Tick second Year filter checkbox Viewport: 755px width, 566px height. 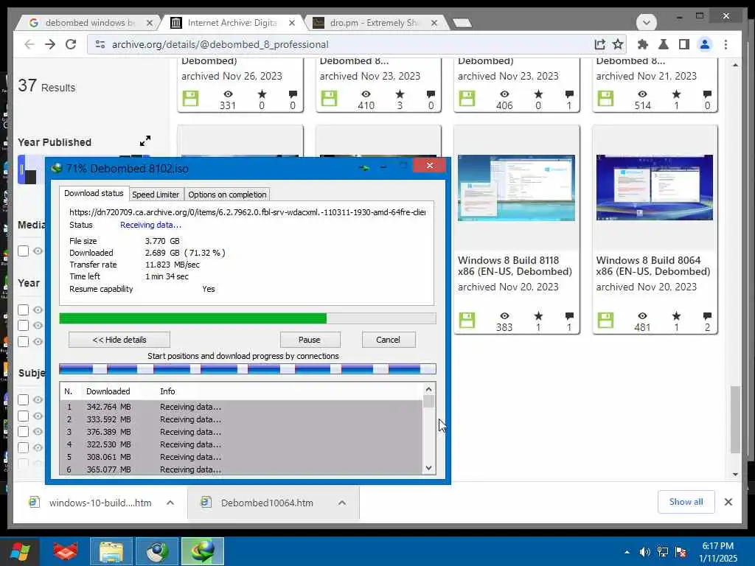pyautogui.click(x=23, y=325)
